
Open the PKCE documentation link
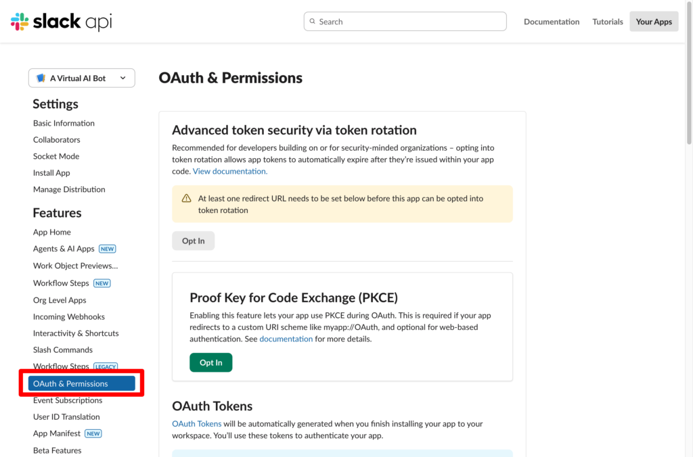coord(286,339)
